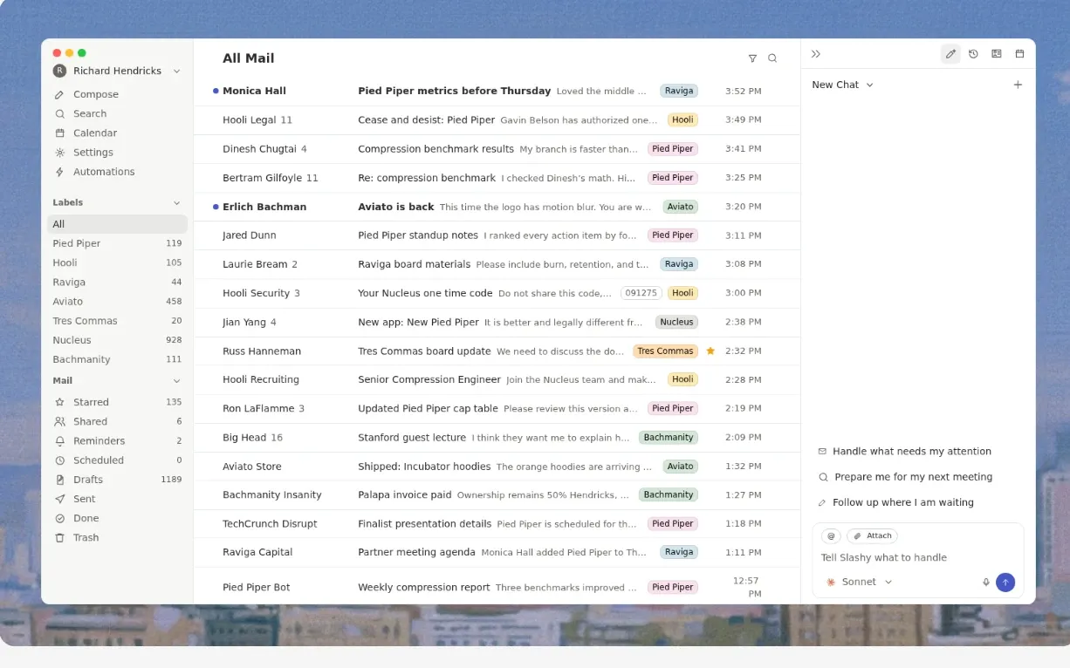This screenshot has height=668, width=1070.
Task: Select the Pied Piper label
Action: (117, 243)
